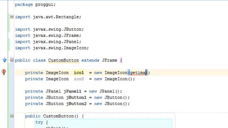Collapse the CustomButton() constructor fold

click(12, 116)
